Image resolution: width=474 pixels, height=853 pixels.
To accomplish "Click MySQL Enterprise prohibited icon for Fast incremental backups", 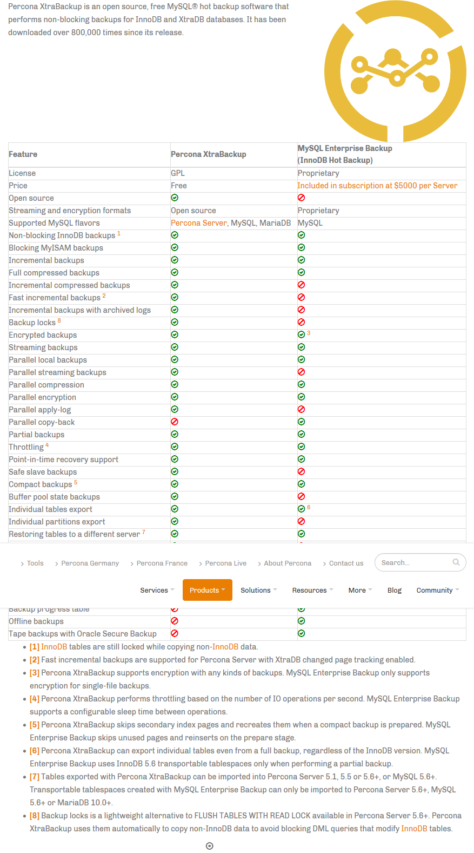I will (x=301, y=297).
